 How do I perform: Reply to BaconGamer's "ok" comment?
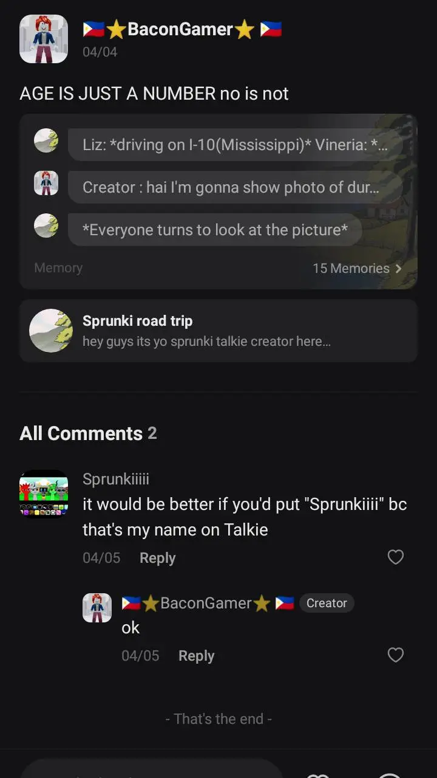[196, 656]
